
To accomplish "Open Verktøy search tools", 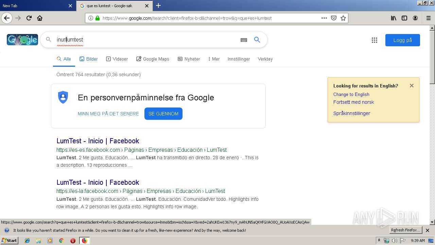I will coord(265,59).
